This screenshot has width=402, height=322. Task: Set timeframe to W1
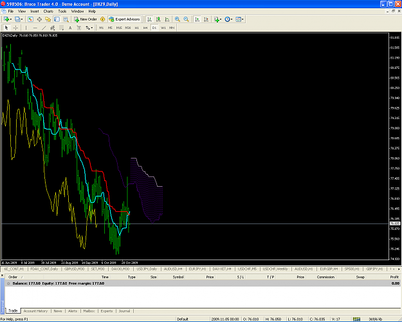click(163, 28)
